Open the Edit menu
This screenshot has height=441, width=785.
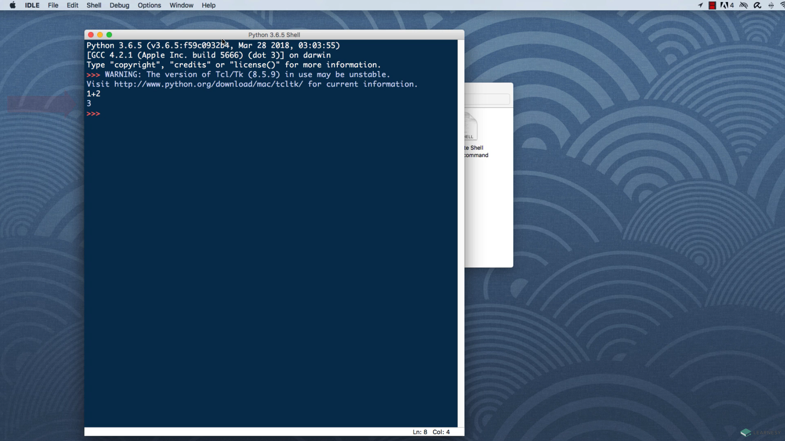coord(72,5)
